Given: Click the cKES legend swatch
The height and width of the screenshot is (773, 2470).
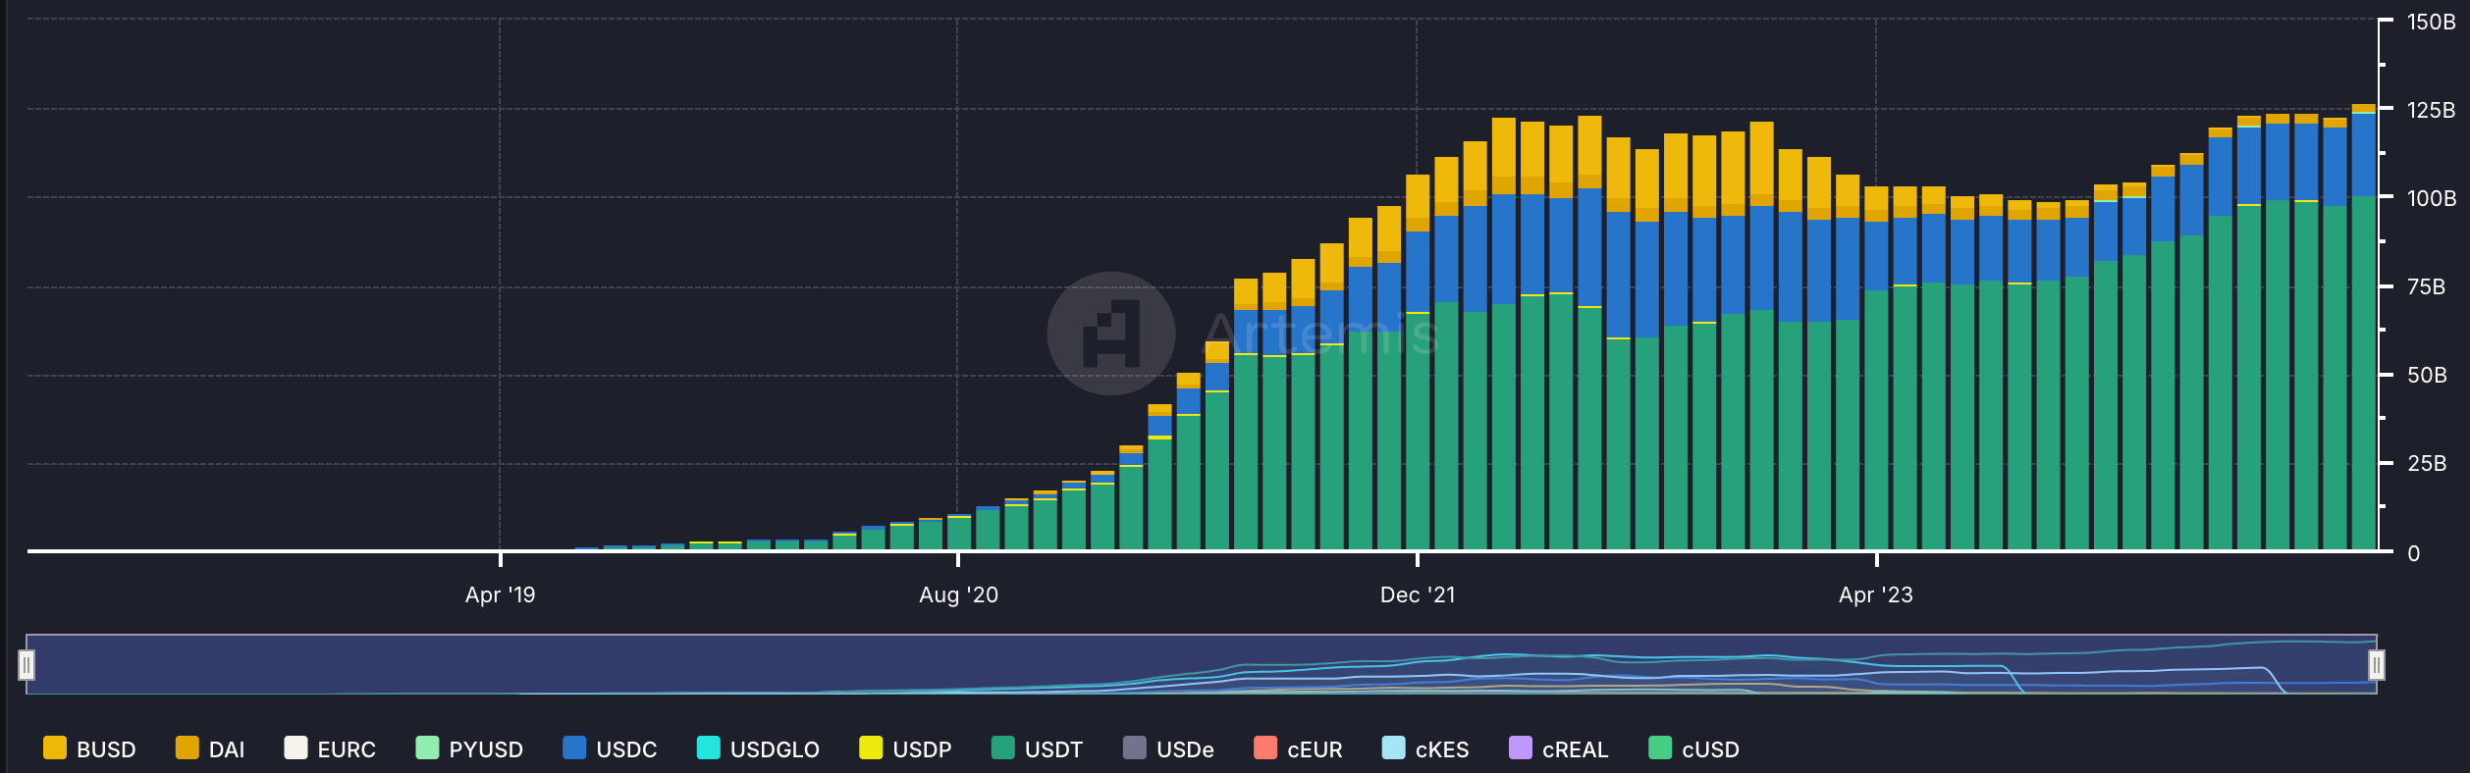Looking at the screenshot, I should [x=1393, y=747].
